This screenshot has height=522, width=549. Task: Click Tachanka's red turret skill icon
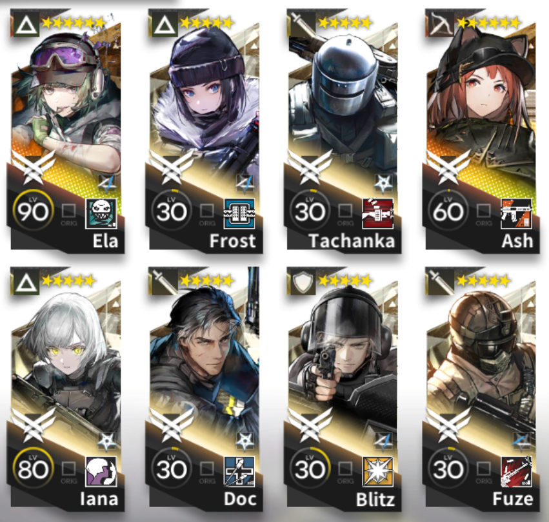pyautogui.click(x=378, y=213)
